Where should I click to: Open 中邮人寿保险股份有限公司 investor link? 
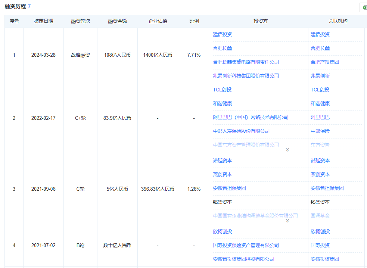click(x=241, y=131)
